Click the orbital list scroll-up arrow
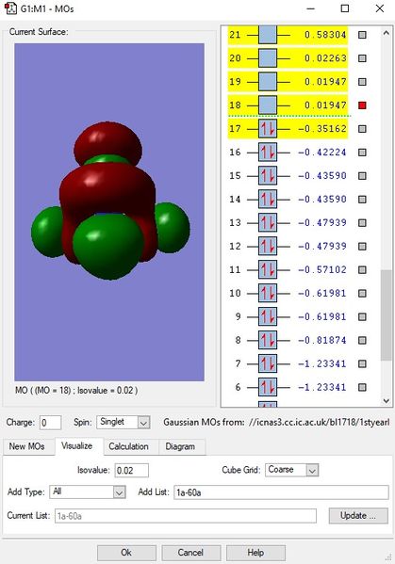 (x=386, y=33)
